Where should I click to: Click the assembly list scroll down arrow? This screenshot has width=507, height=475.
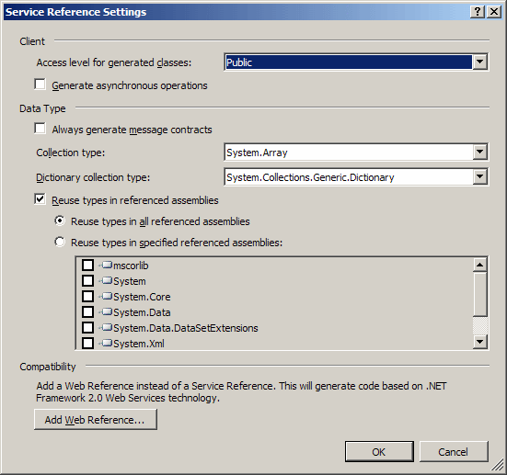coord(479,342)
